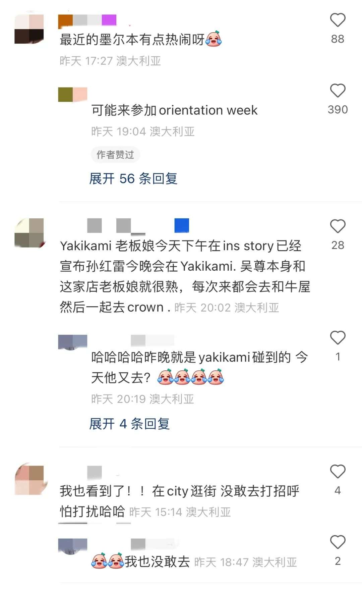
Task: Open avatar of 20:19 yakikami replier
Action: 73,342
